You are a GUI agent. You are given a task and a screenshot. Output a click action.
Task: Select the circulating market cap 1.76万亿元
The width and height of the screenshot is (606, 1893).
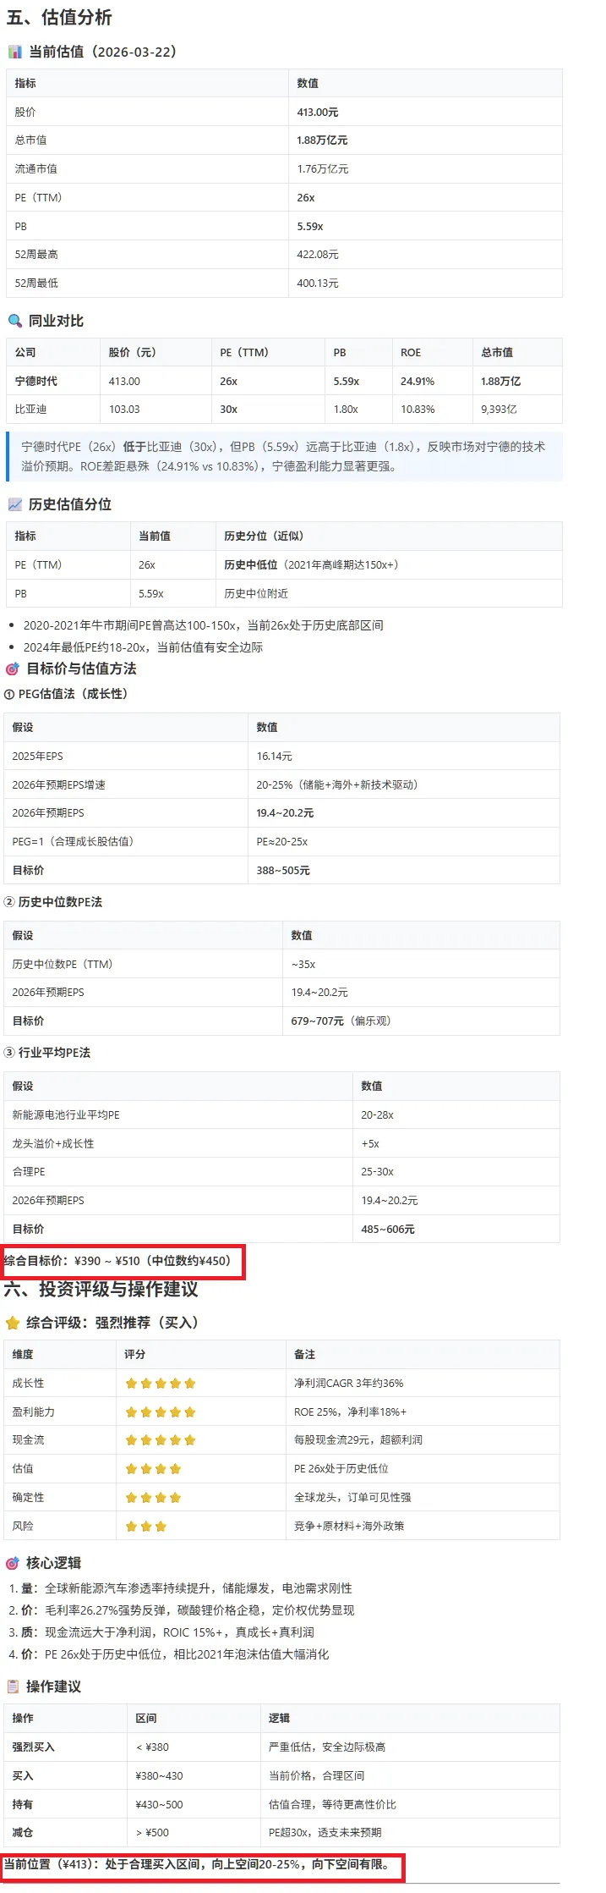click(x=322, y=169)
